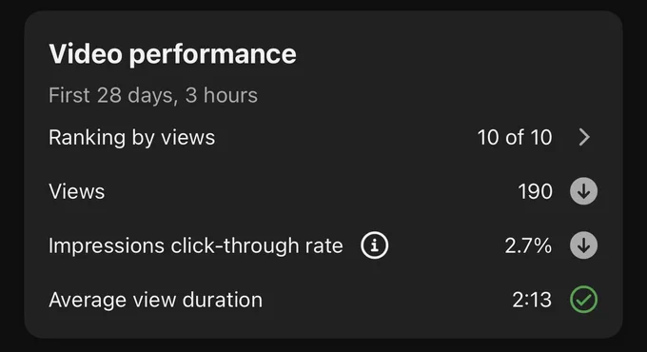Click the word 'performance' in the title

pos(213,56)
